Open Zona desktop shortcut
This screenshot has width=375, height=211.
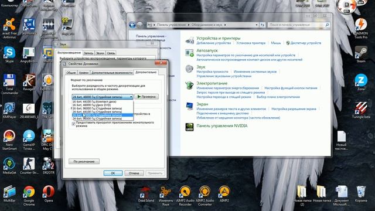coord(361,83)
